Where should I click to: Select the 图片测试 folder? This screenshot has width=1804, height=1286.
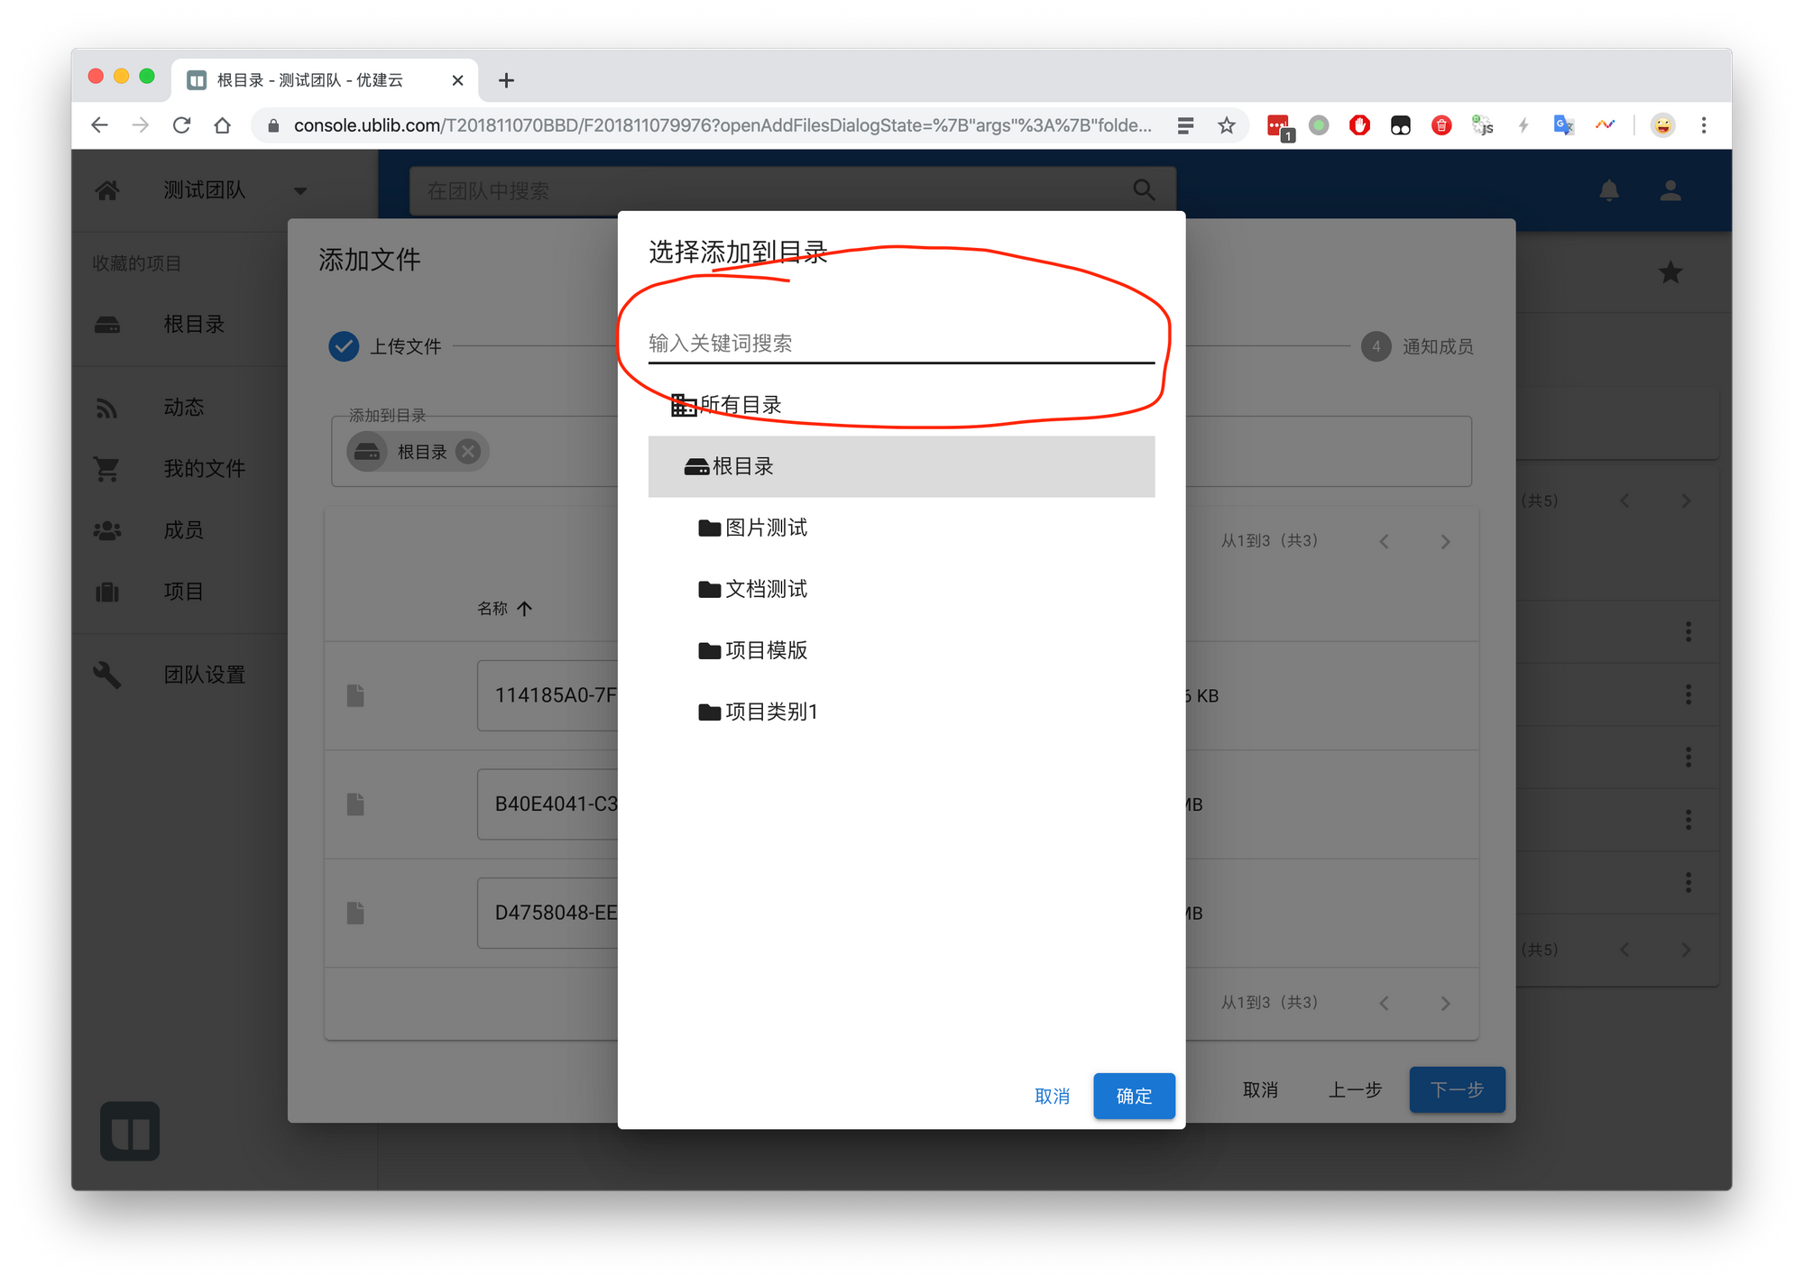click(x=765, y=528)
